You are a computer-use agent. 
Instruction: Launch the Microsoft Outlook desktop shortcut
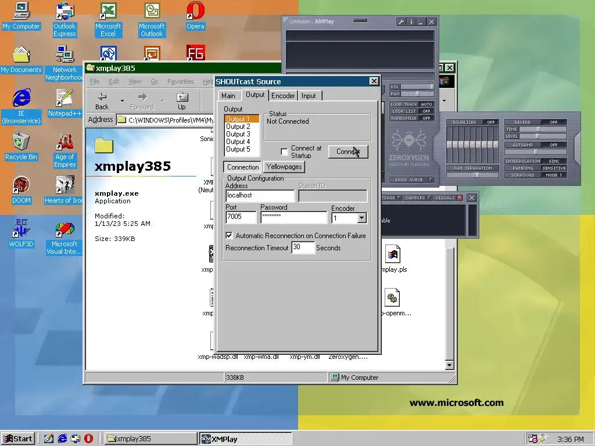[152, 19]
